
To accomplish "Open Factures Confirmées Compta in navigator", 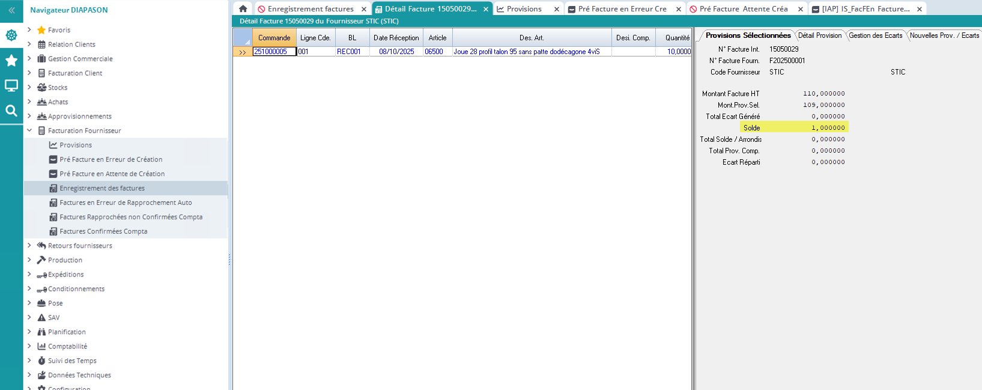I will coord(103,231).
